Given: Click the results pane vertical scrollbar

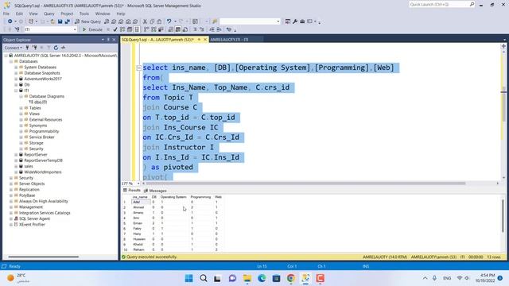Looking at the screenshot, I should 503,216.
